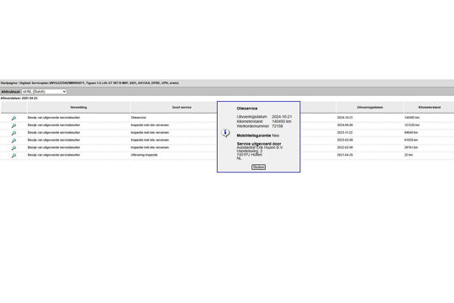Image resolution: width=454 pixels, height=303 pixels.
Task: Click the Aflevering inspectie service type cell
Action: click(x=145, y=155)
